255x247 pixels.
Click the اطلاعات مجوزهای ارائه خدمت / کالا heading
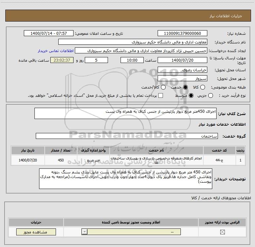point(221,198)
